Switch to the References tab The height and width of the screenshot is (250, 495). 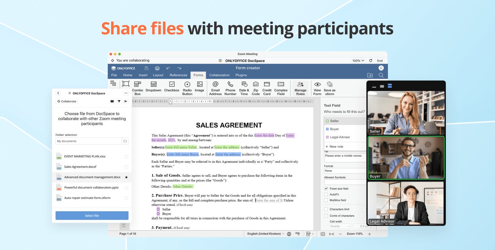tap(178, 75)
